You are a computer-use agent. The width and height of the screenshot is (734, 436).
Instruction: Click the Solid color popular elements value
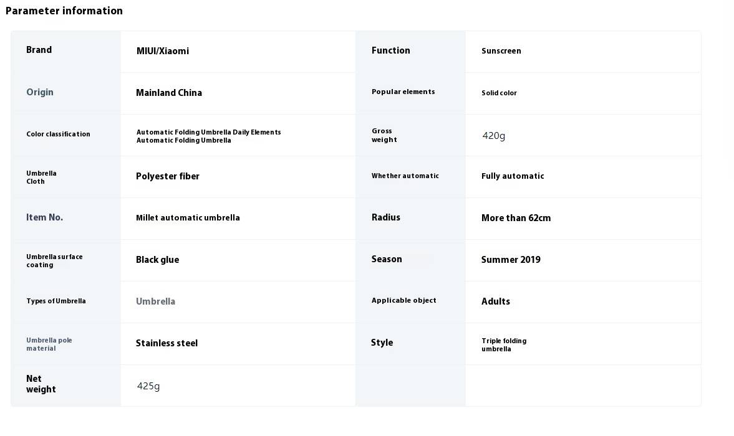coord(499,93)
